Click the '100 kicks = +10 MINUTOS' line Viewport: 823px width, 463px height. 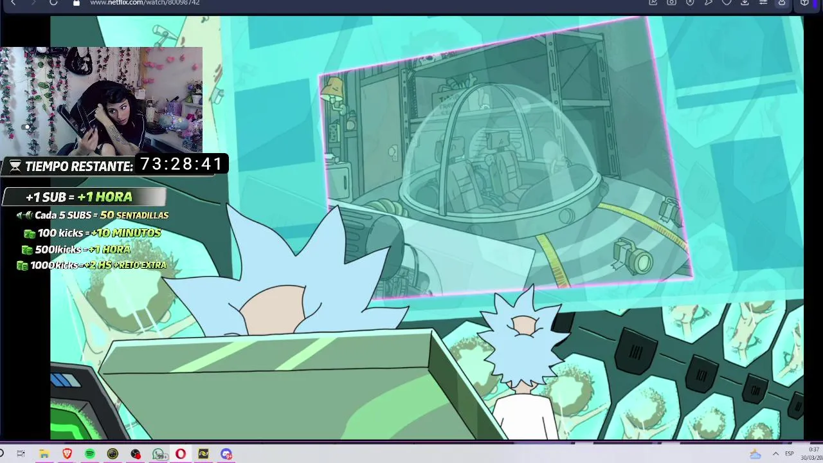(93, 233)
